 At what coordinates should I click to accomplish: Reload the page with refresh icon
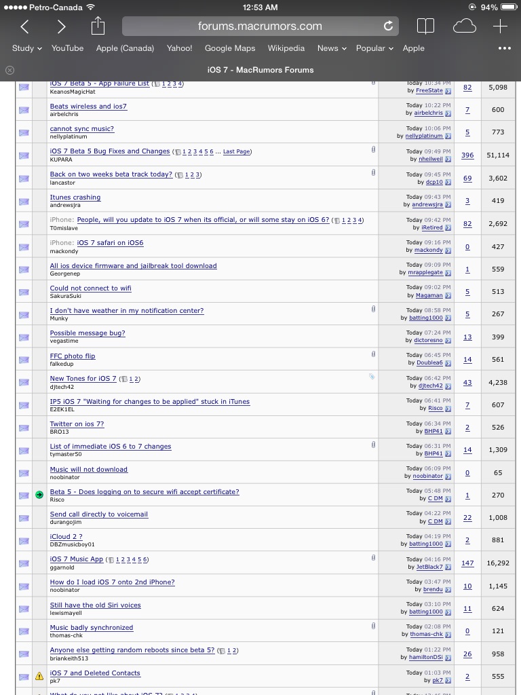tap(388, 26)
